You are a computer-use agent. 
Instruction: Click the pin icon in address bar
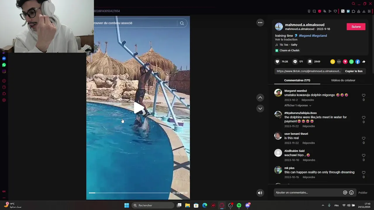pos(309,11)
